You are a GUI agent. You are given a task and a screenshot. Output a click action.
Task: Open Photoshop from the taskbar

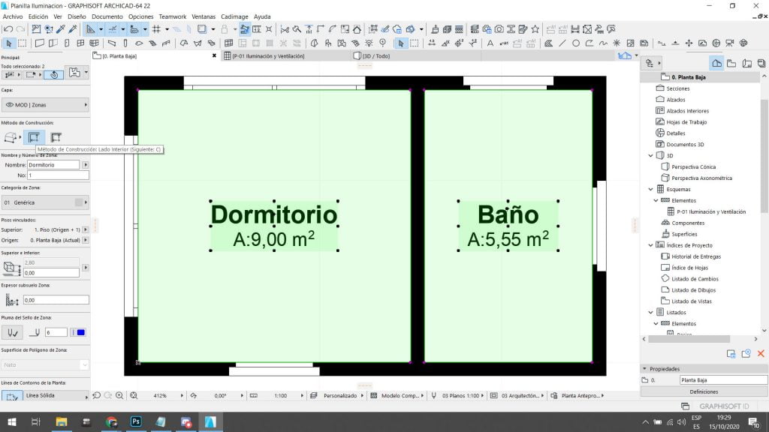tap(135, 422)
